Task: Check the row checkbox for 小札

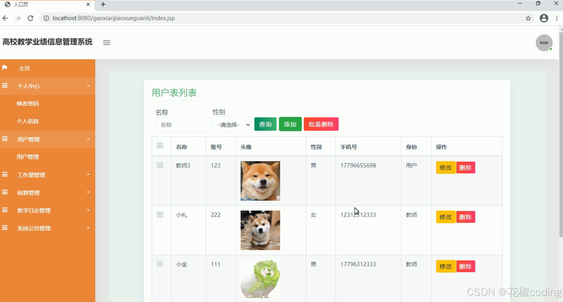Action: (x=160, y=214)
